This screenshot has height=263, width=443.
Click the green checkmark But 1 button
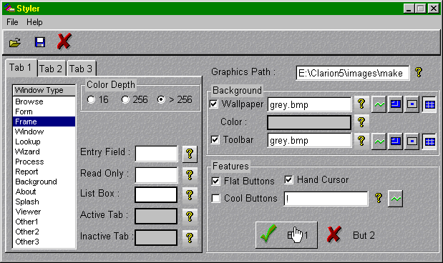click(x=286, y=235)
